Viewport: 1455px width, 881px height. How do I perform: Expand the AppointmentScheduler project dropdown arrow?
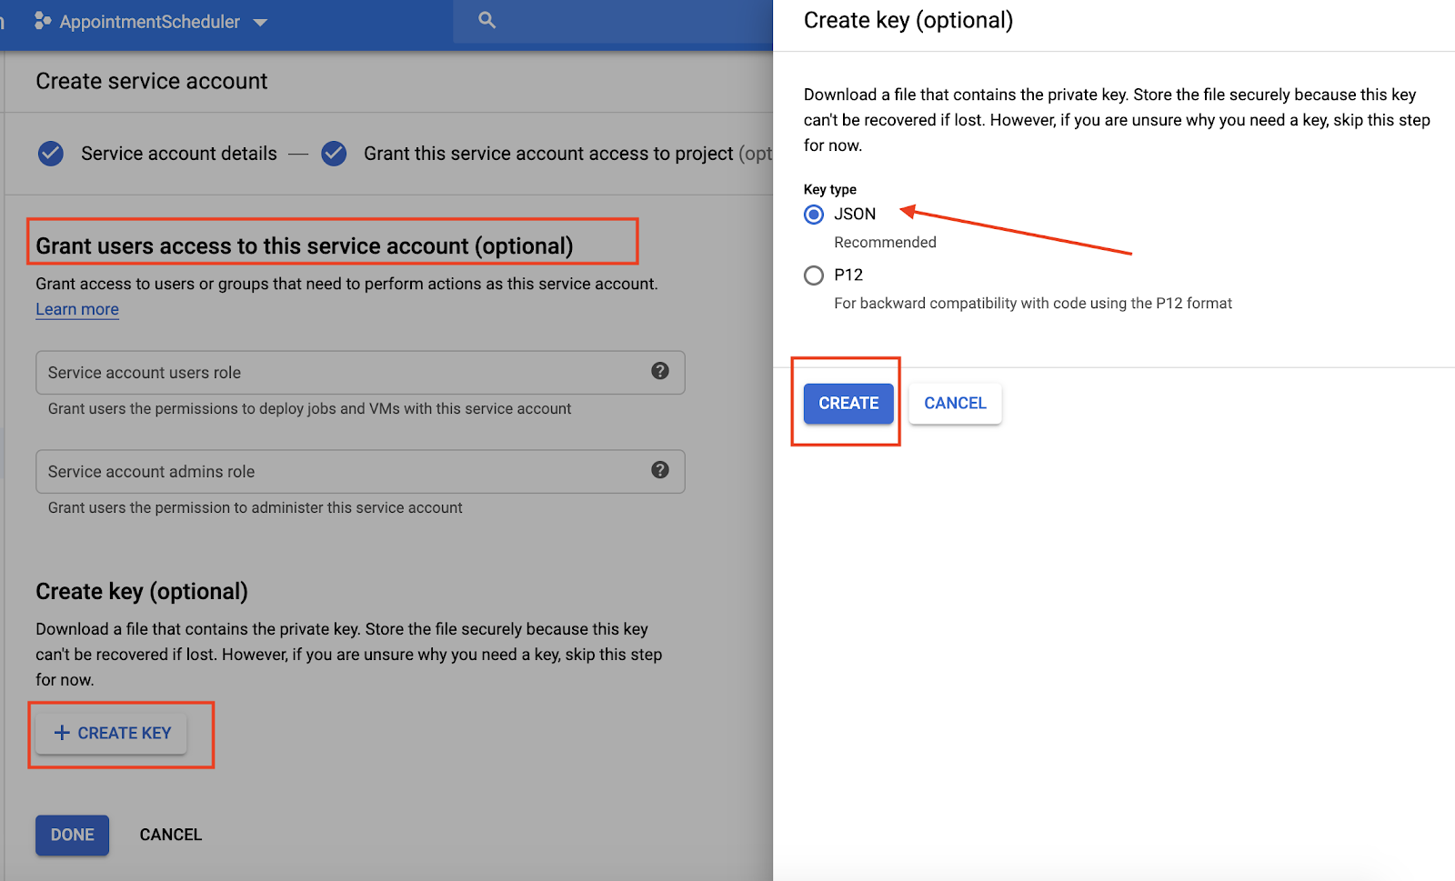[x=260, y=23]
